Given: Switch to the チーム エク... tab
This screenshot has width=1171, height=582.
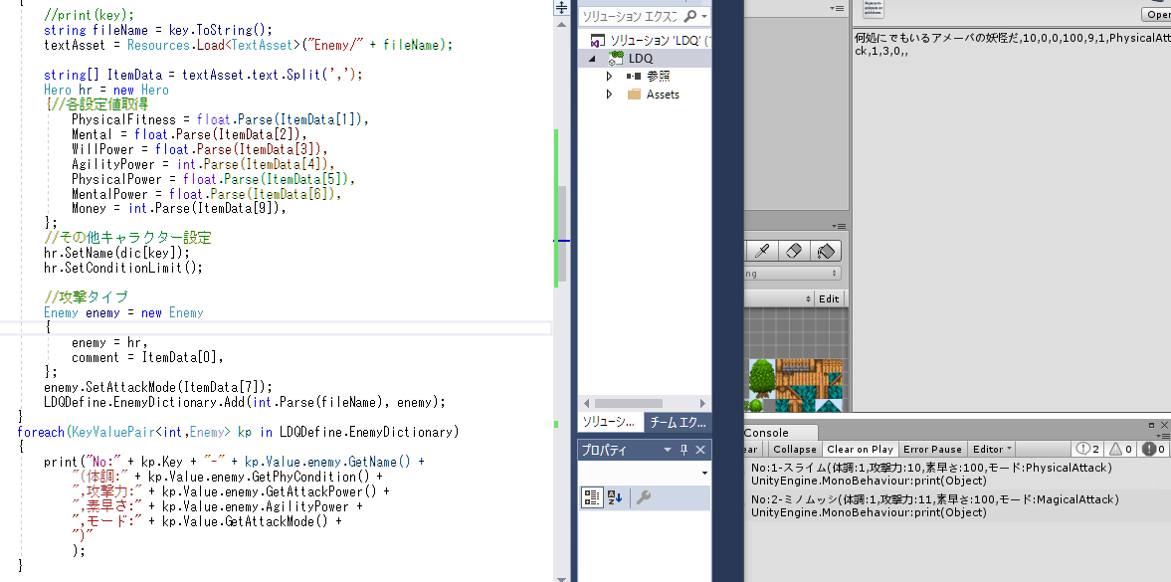Looking at the screenshot, I should point(678,422).
